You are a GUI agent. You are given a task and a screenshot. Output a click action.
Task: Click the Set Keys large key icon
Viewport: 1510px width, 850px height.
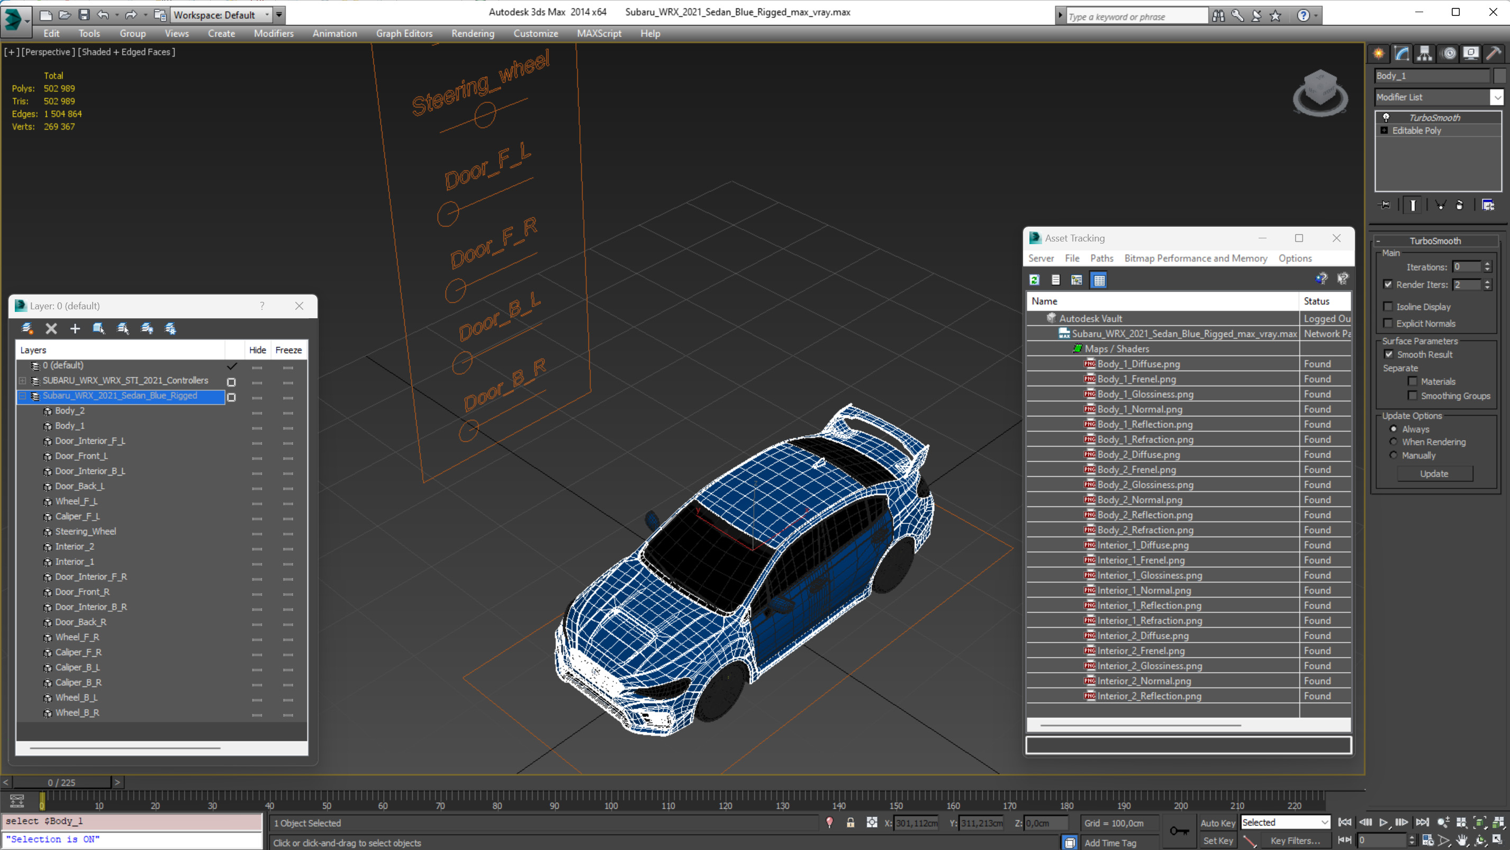pos(1179,830)
